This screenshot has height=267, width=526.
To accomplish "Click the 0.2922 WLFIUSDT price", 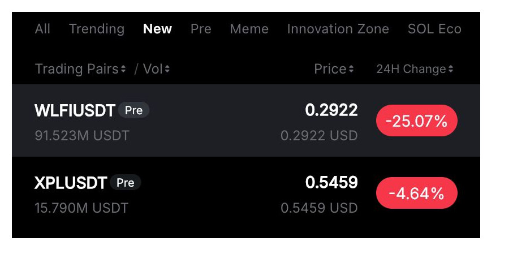I will pos(331,110).
